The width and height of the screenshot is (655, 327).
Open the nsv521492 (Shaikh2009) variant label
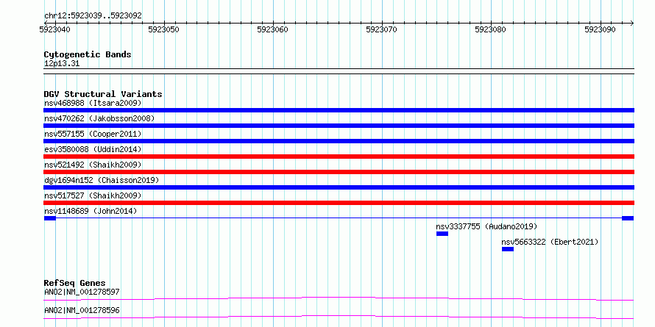(x=93, y=165)
